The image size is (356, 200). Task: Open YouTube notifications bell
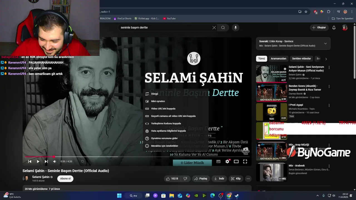pyautogui.click(x=334, y=27)
